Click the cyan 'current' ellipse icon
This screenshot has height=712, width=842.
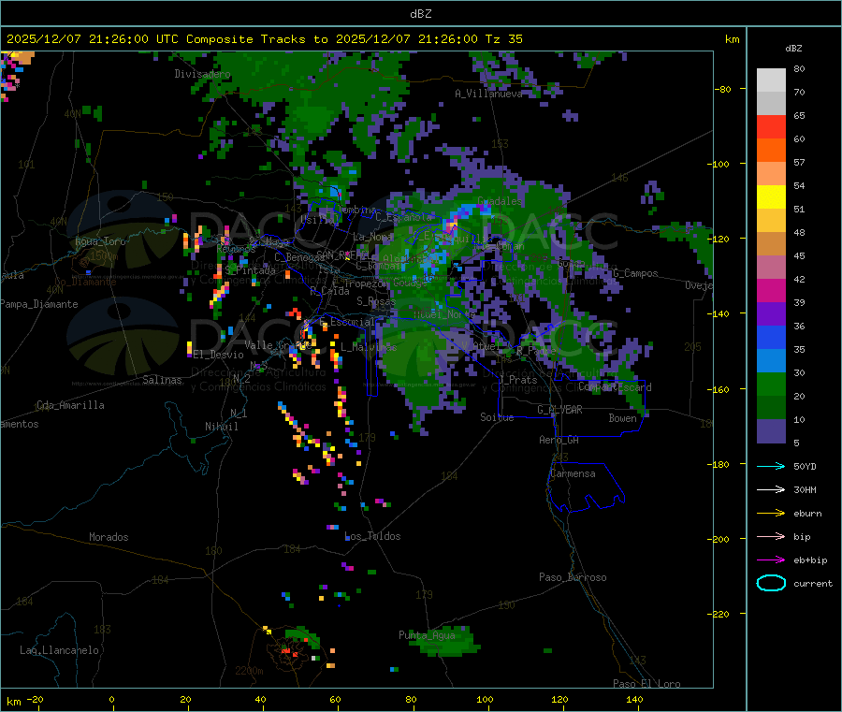coord(771,583)
